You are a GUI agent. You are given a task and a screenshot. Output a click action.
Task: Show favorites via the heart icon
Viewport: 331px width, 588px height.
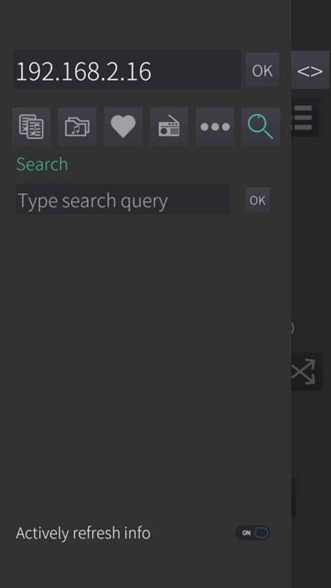[x=123, y=127]
